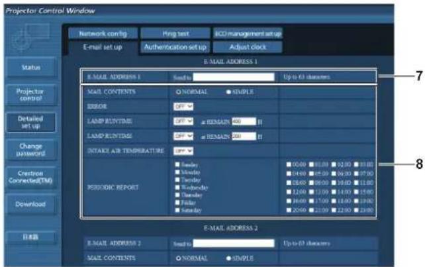
Task: Tick the 01:00 time checkbox
Action: pos(311,164)
